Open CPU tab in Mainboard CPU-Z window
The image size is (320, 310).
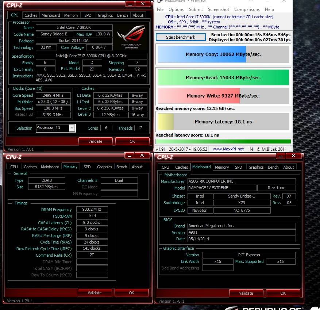165,167
